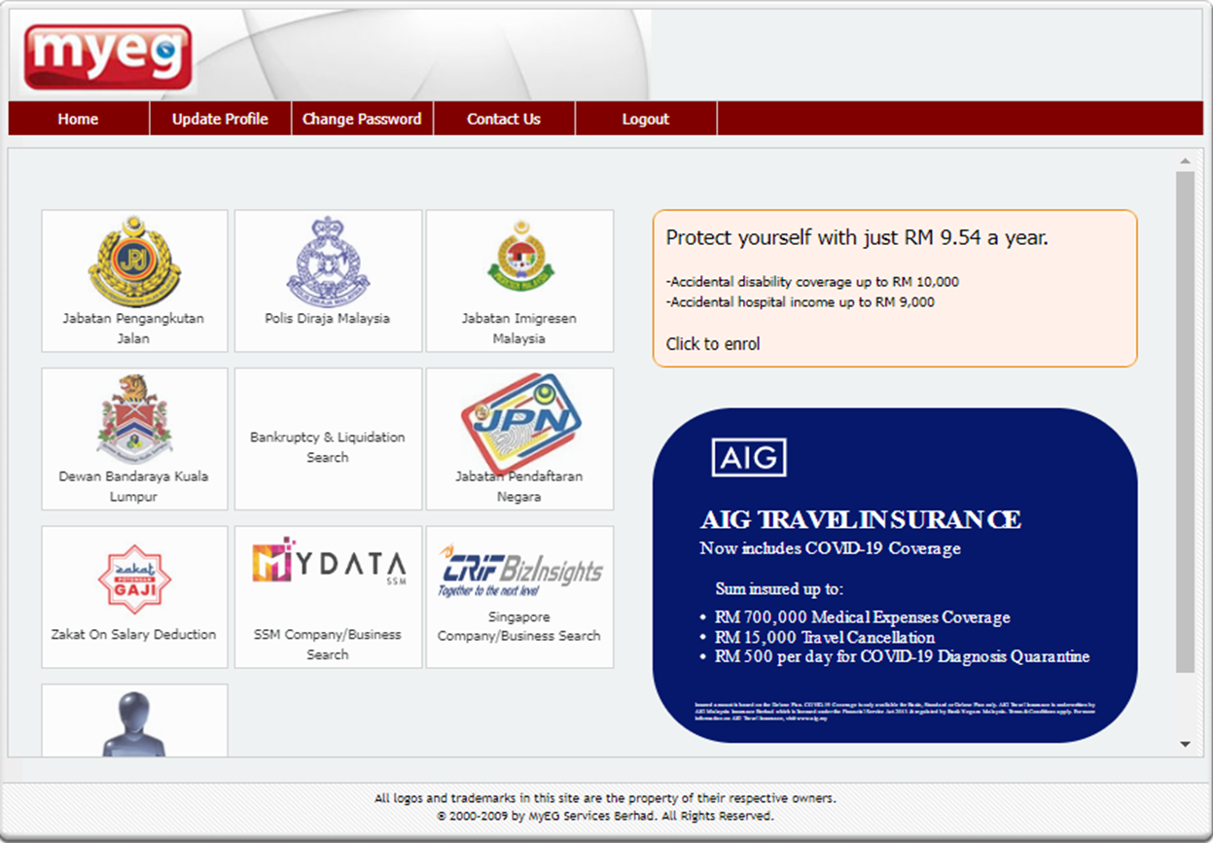Open the MYDATA SSM logo
The width and height of the screenshot is (1213, 843).
point(329,561)
